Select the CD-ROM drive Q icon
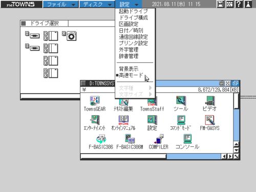The image size is (256, 192). point(69,36)
